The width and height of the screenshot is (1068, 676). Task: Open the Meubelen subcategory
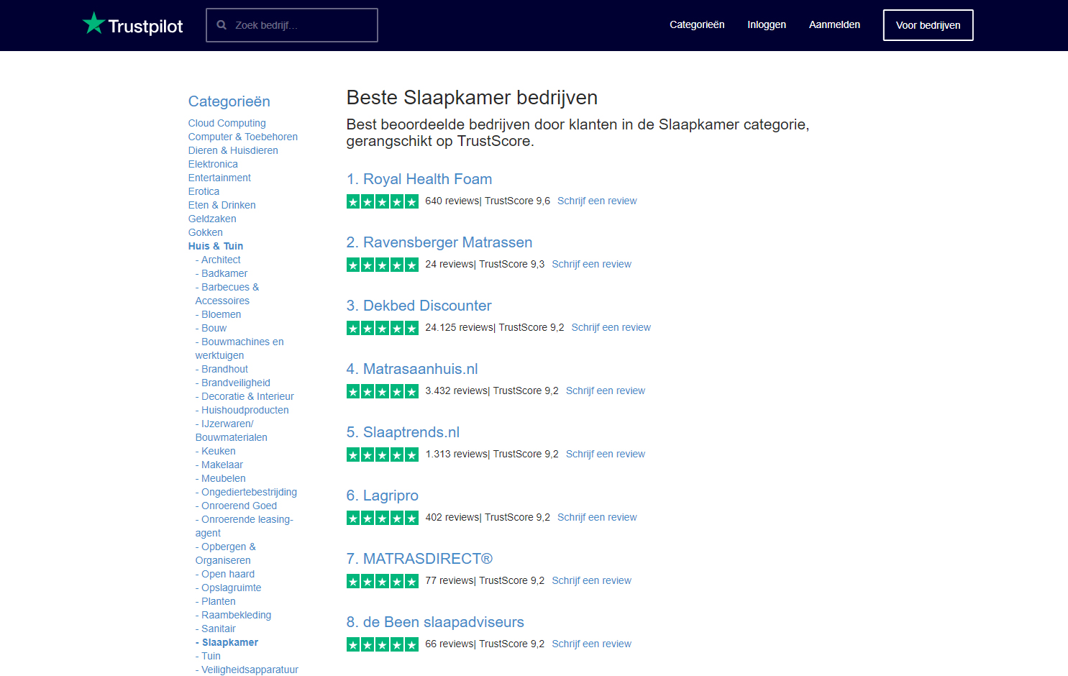coord(221,478)
